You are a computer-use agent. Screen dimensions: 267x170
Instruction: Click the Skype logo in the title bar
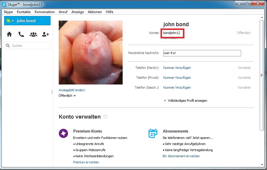[x=4, y=4]
